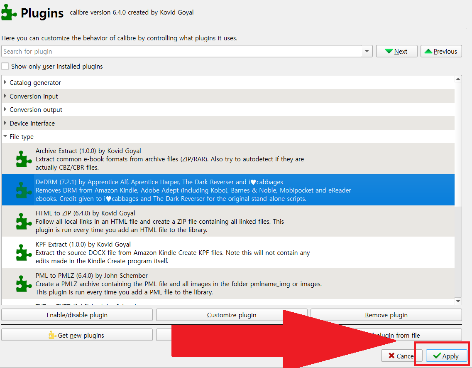Screen dimensions: 472x368
Task: Open Get new plugins
Action: coord(77,335)
